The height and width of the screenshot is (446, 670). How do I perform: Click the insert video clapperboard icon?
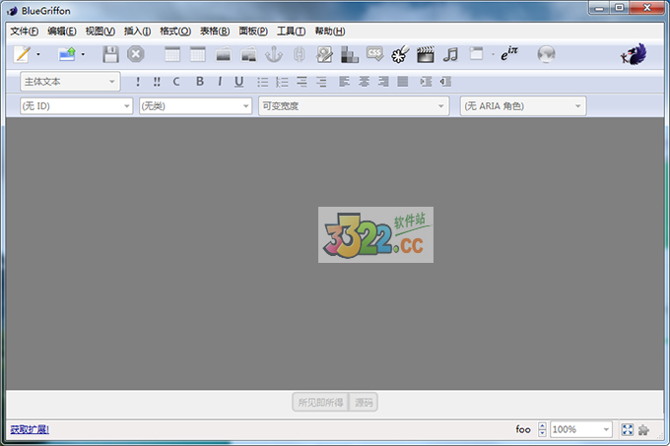click(426, 55)
